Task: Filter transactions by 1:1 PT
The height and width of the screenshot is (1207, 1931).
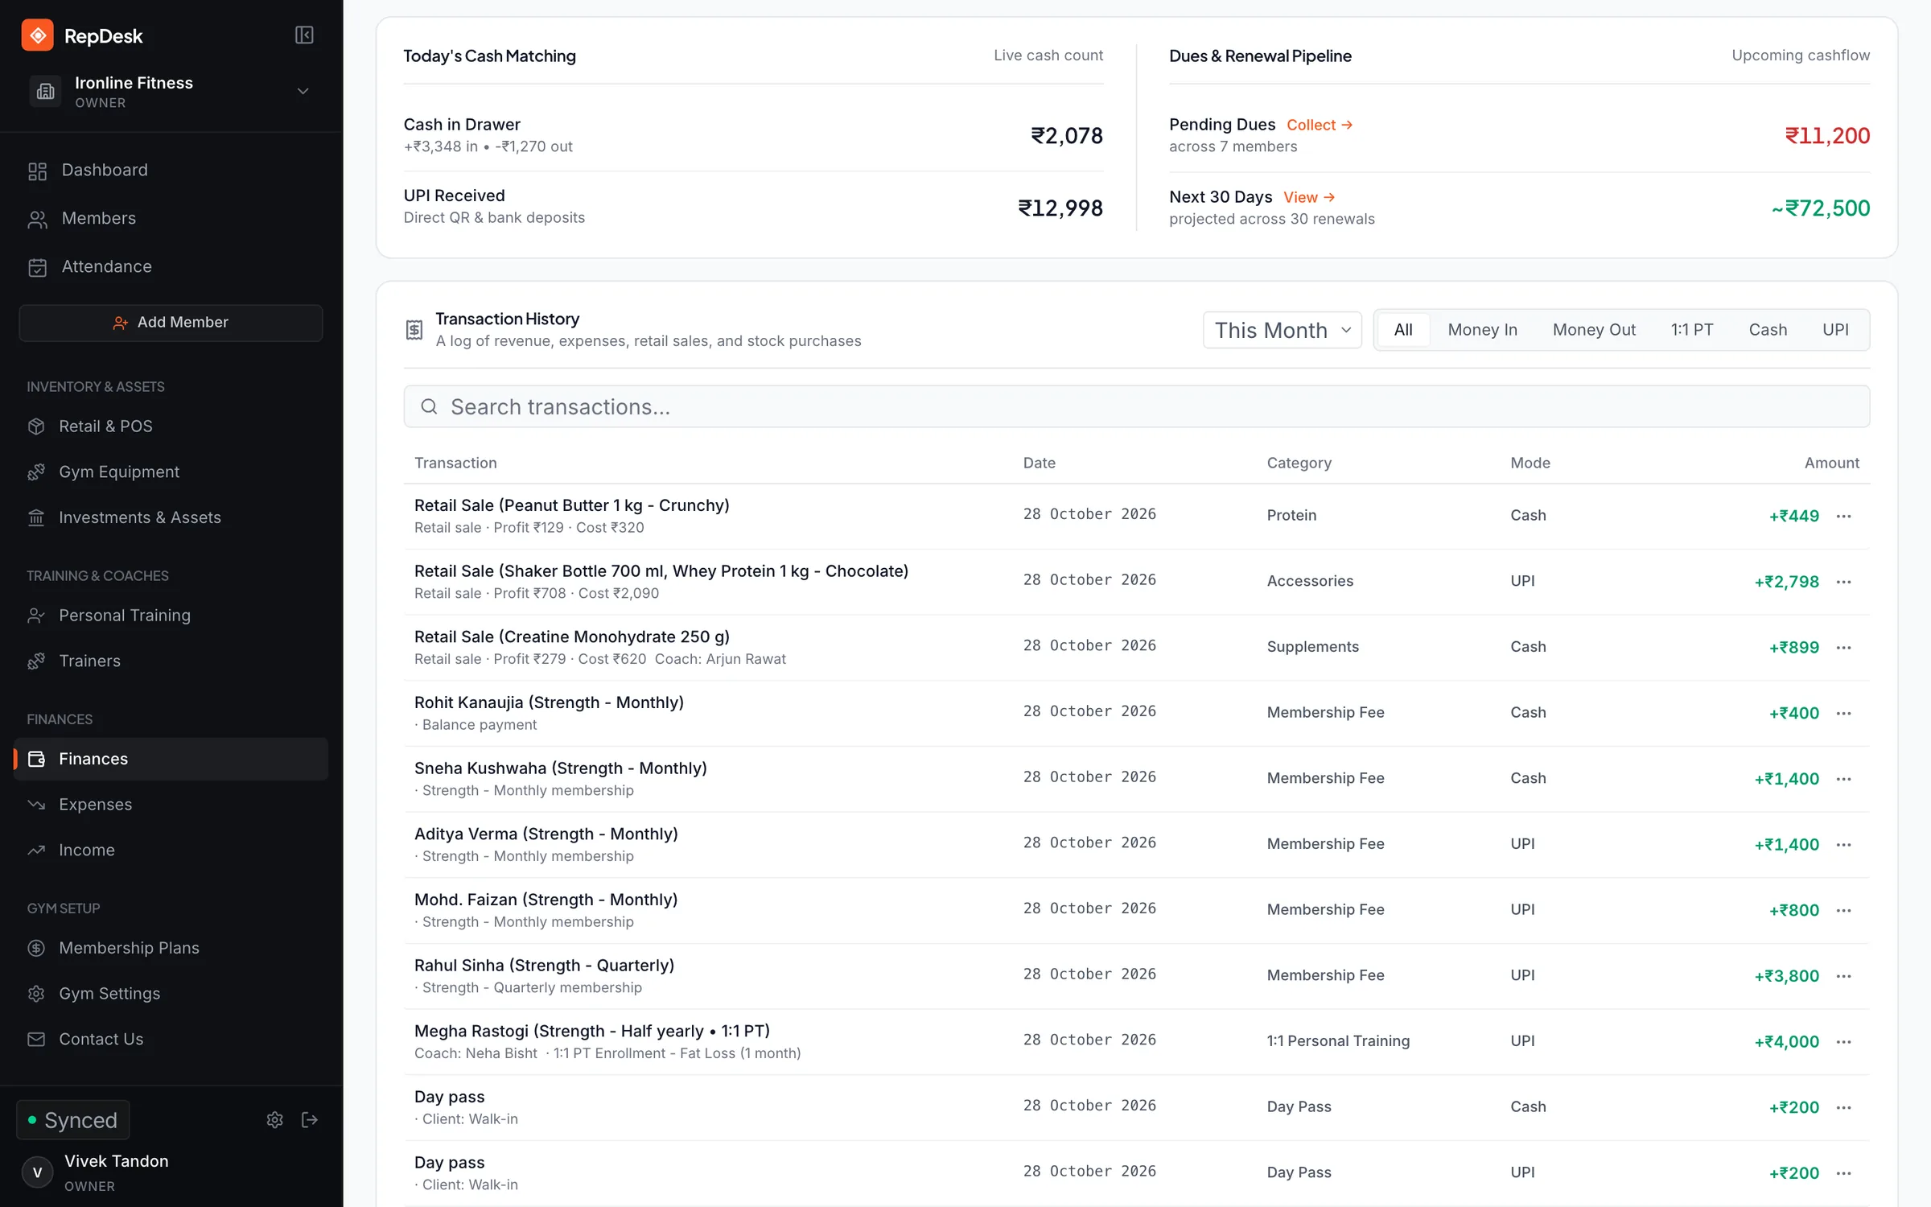Action: [1692, 330]
